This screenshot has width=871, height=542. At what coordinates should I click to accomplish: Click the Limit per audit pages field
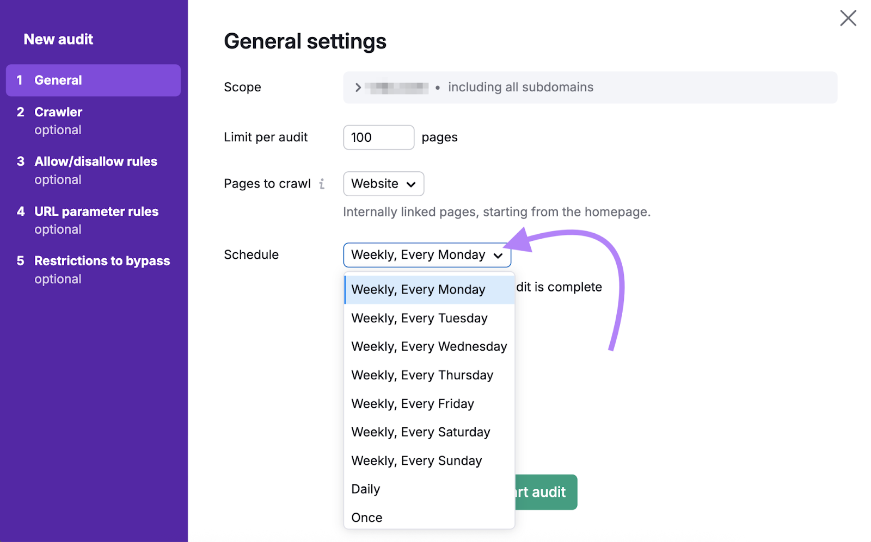coord(378,137)
